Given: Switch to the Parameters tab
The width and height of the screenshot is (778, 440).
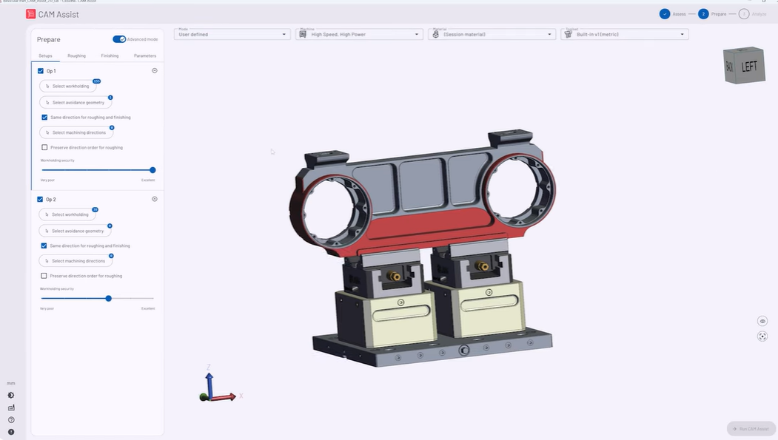Looking at the screenshot, I should tap(144, 55).
